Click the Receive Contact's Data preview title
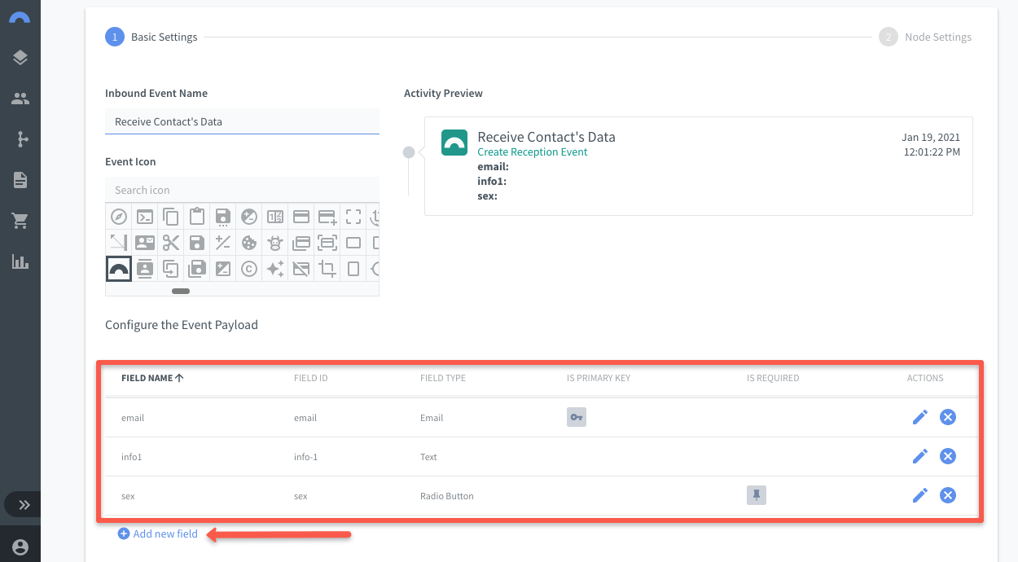The image size is (1018, 562). (546, 137)
